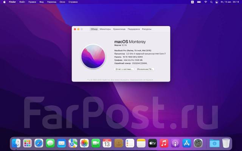Click the Версия 12.7.6 text
The image size is (242, 151).
point(120,45)
